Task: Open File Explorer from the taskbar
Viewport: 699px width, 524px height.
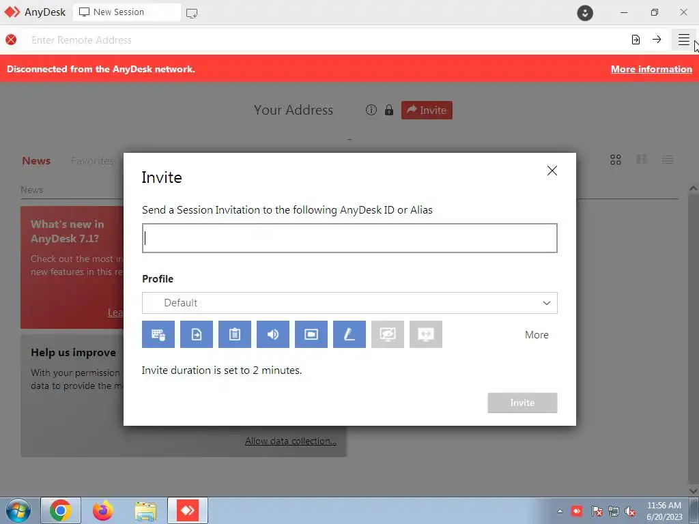Action: [x=145, y=511]
